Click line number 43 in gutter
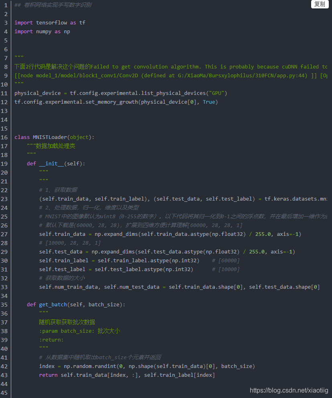Image resolution: width=332 pixels, height=398 pixels. click(4, 375)
